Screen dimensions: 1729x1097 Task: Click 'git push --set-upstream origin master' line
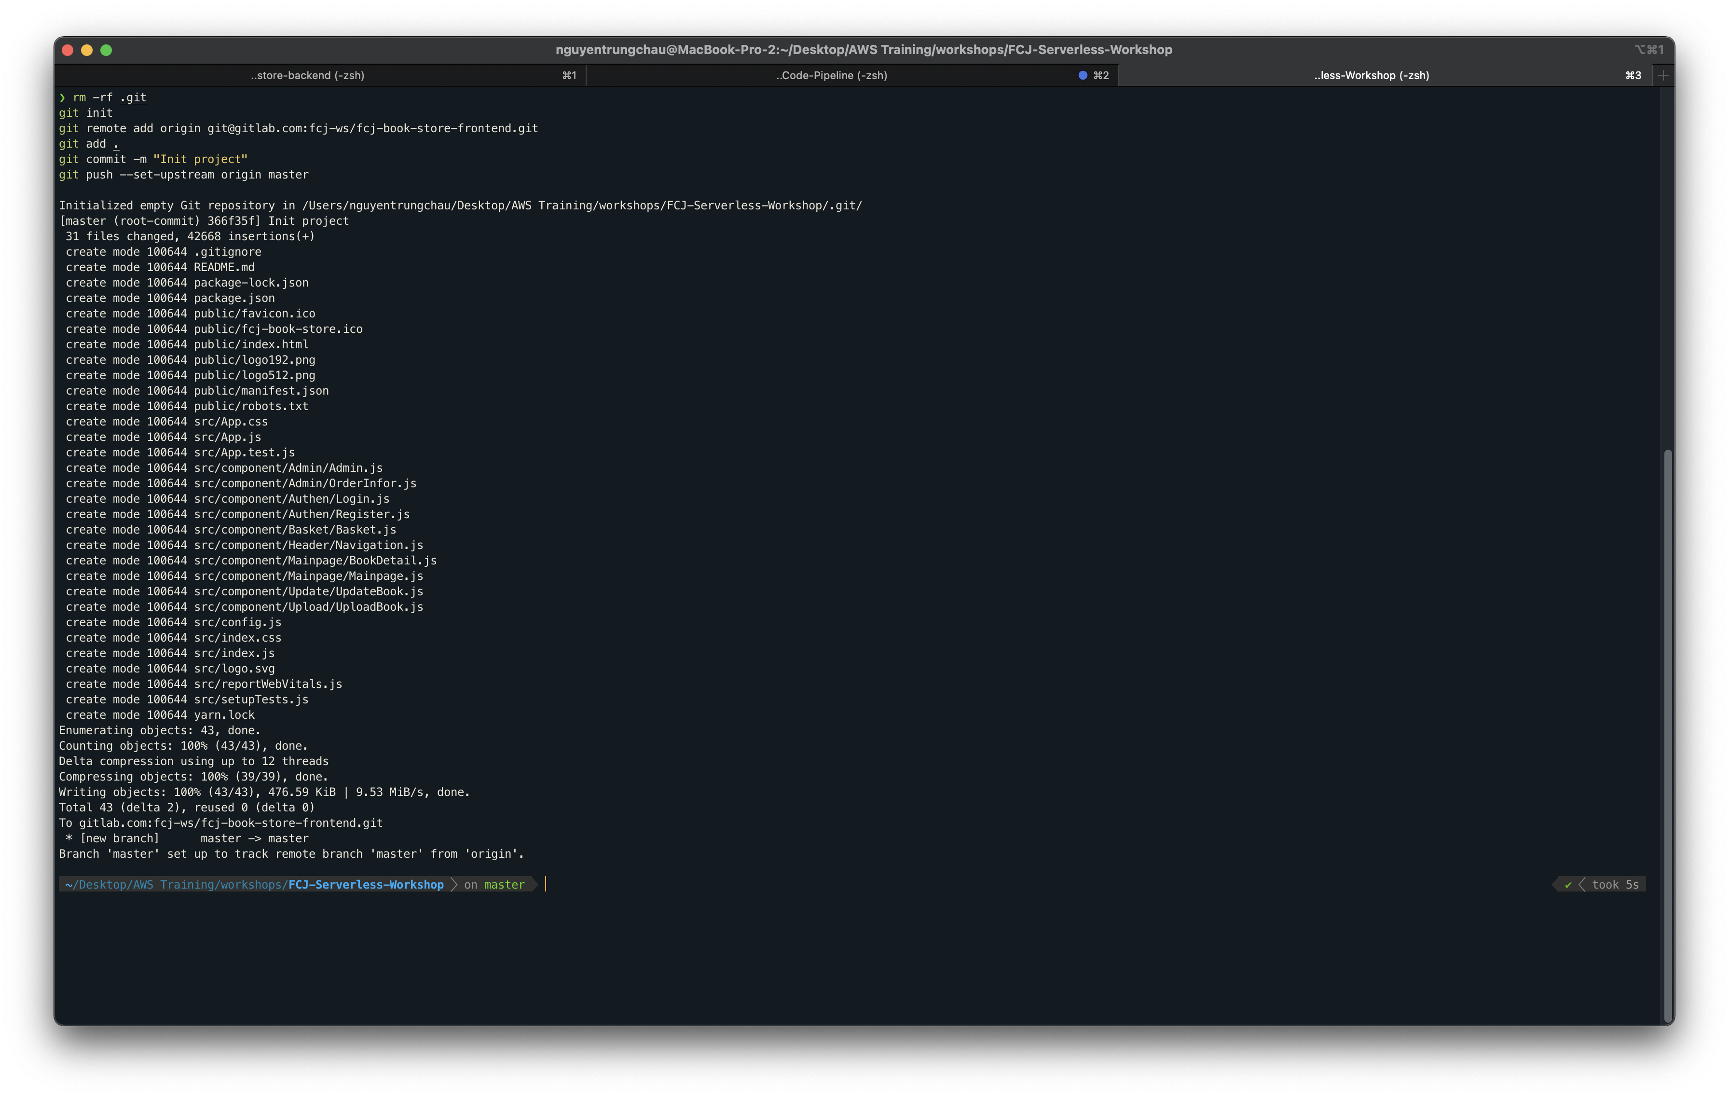click(184, 175)
